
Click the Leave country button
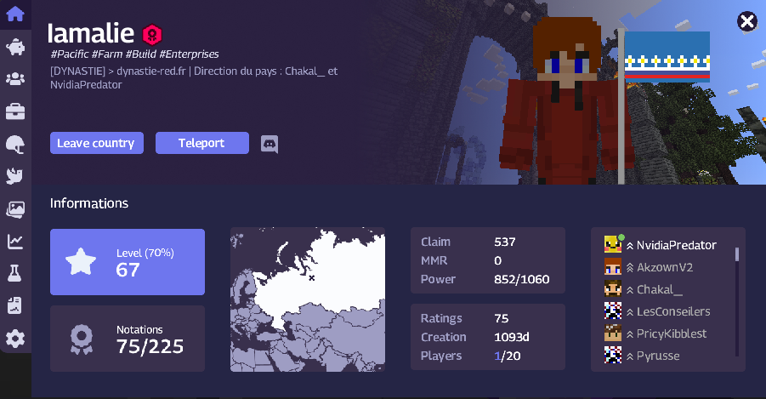(x=97, y=143)
